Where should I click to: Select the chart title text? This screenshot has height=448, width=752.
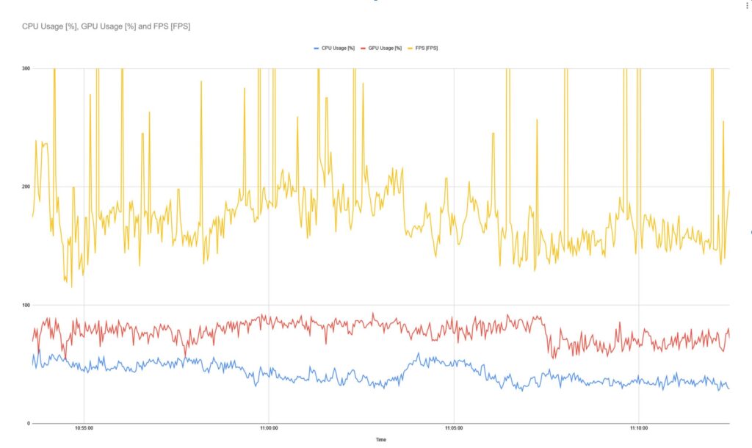coord(106,27)
